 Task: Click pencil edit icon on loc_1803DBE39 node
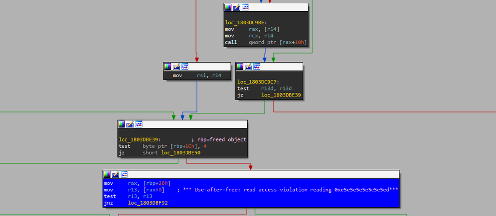pos(130,124)
